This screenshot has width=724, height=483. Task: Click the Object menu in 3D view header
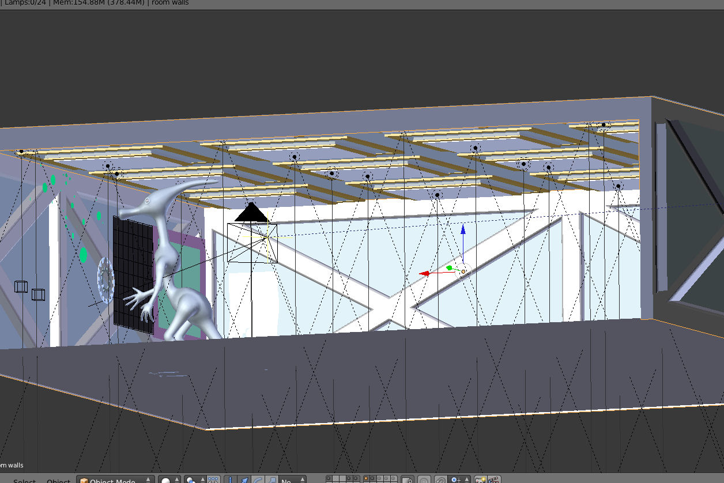[x=58, y=481]
